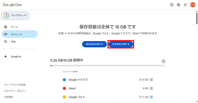Click the アップグレード button
This screenshot has height=103, width=198.
click(x=15, y=15)
